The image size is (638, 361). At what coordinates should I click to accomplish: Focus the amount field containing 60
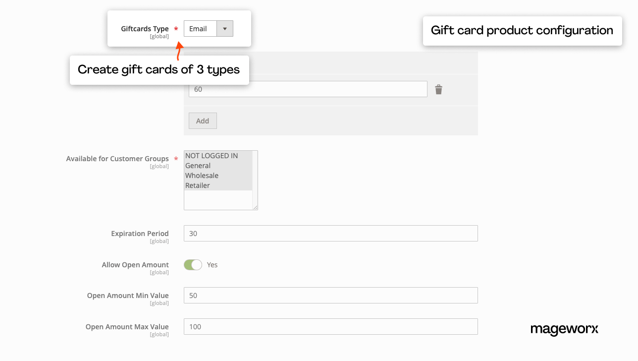tap(308, 89)
